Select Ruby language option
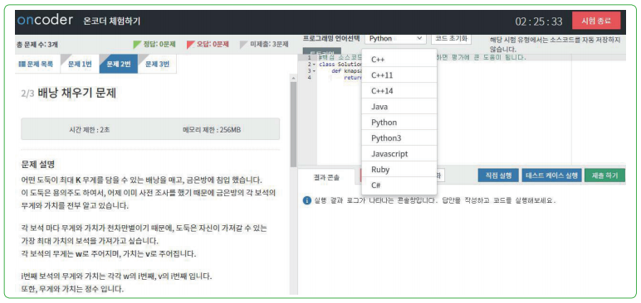 pyautogui.click(x=399, y=170)
